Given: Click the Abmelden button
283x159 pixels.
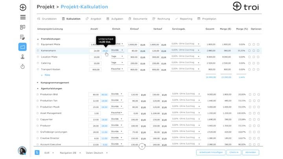Looking at the screenshot, I should 250,152.
